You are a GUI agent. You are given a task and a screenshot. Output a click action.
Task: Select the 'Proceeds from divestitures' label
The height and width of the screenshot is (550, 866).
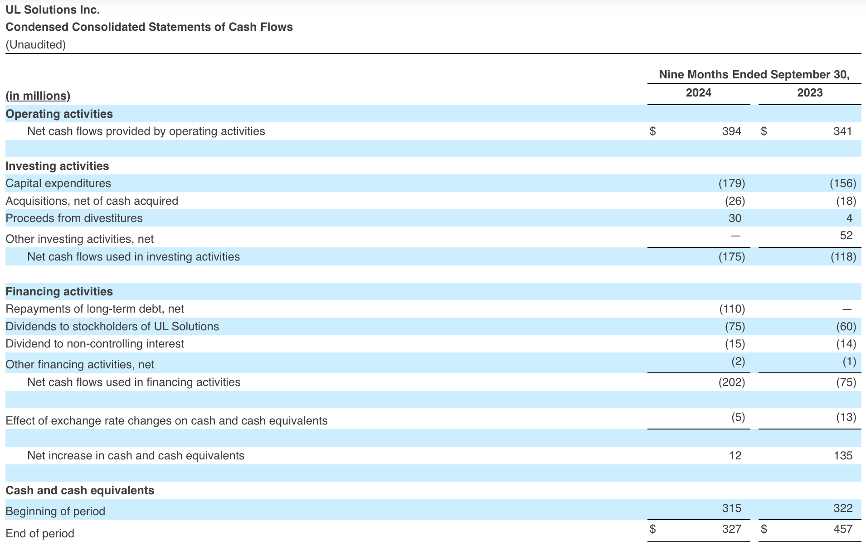coord(74,218)
